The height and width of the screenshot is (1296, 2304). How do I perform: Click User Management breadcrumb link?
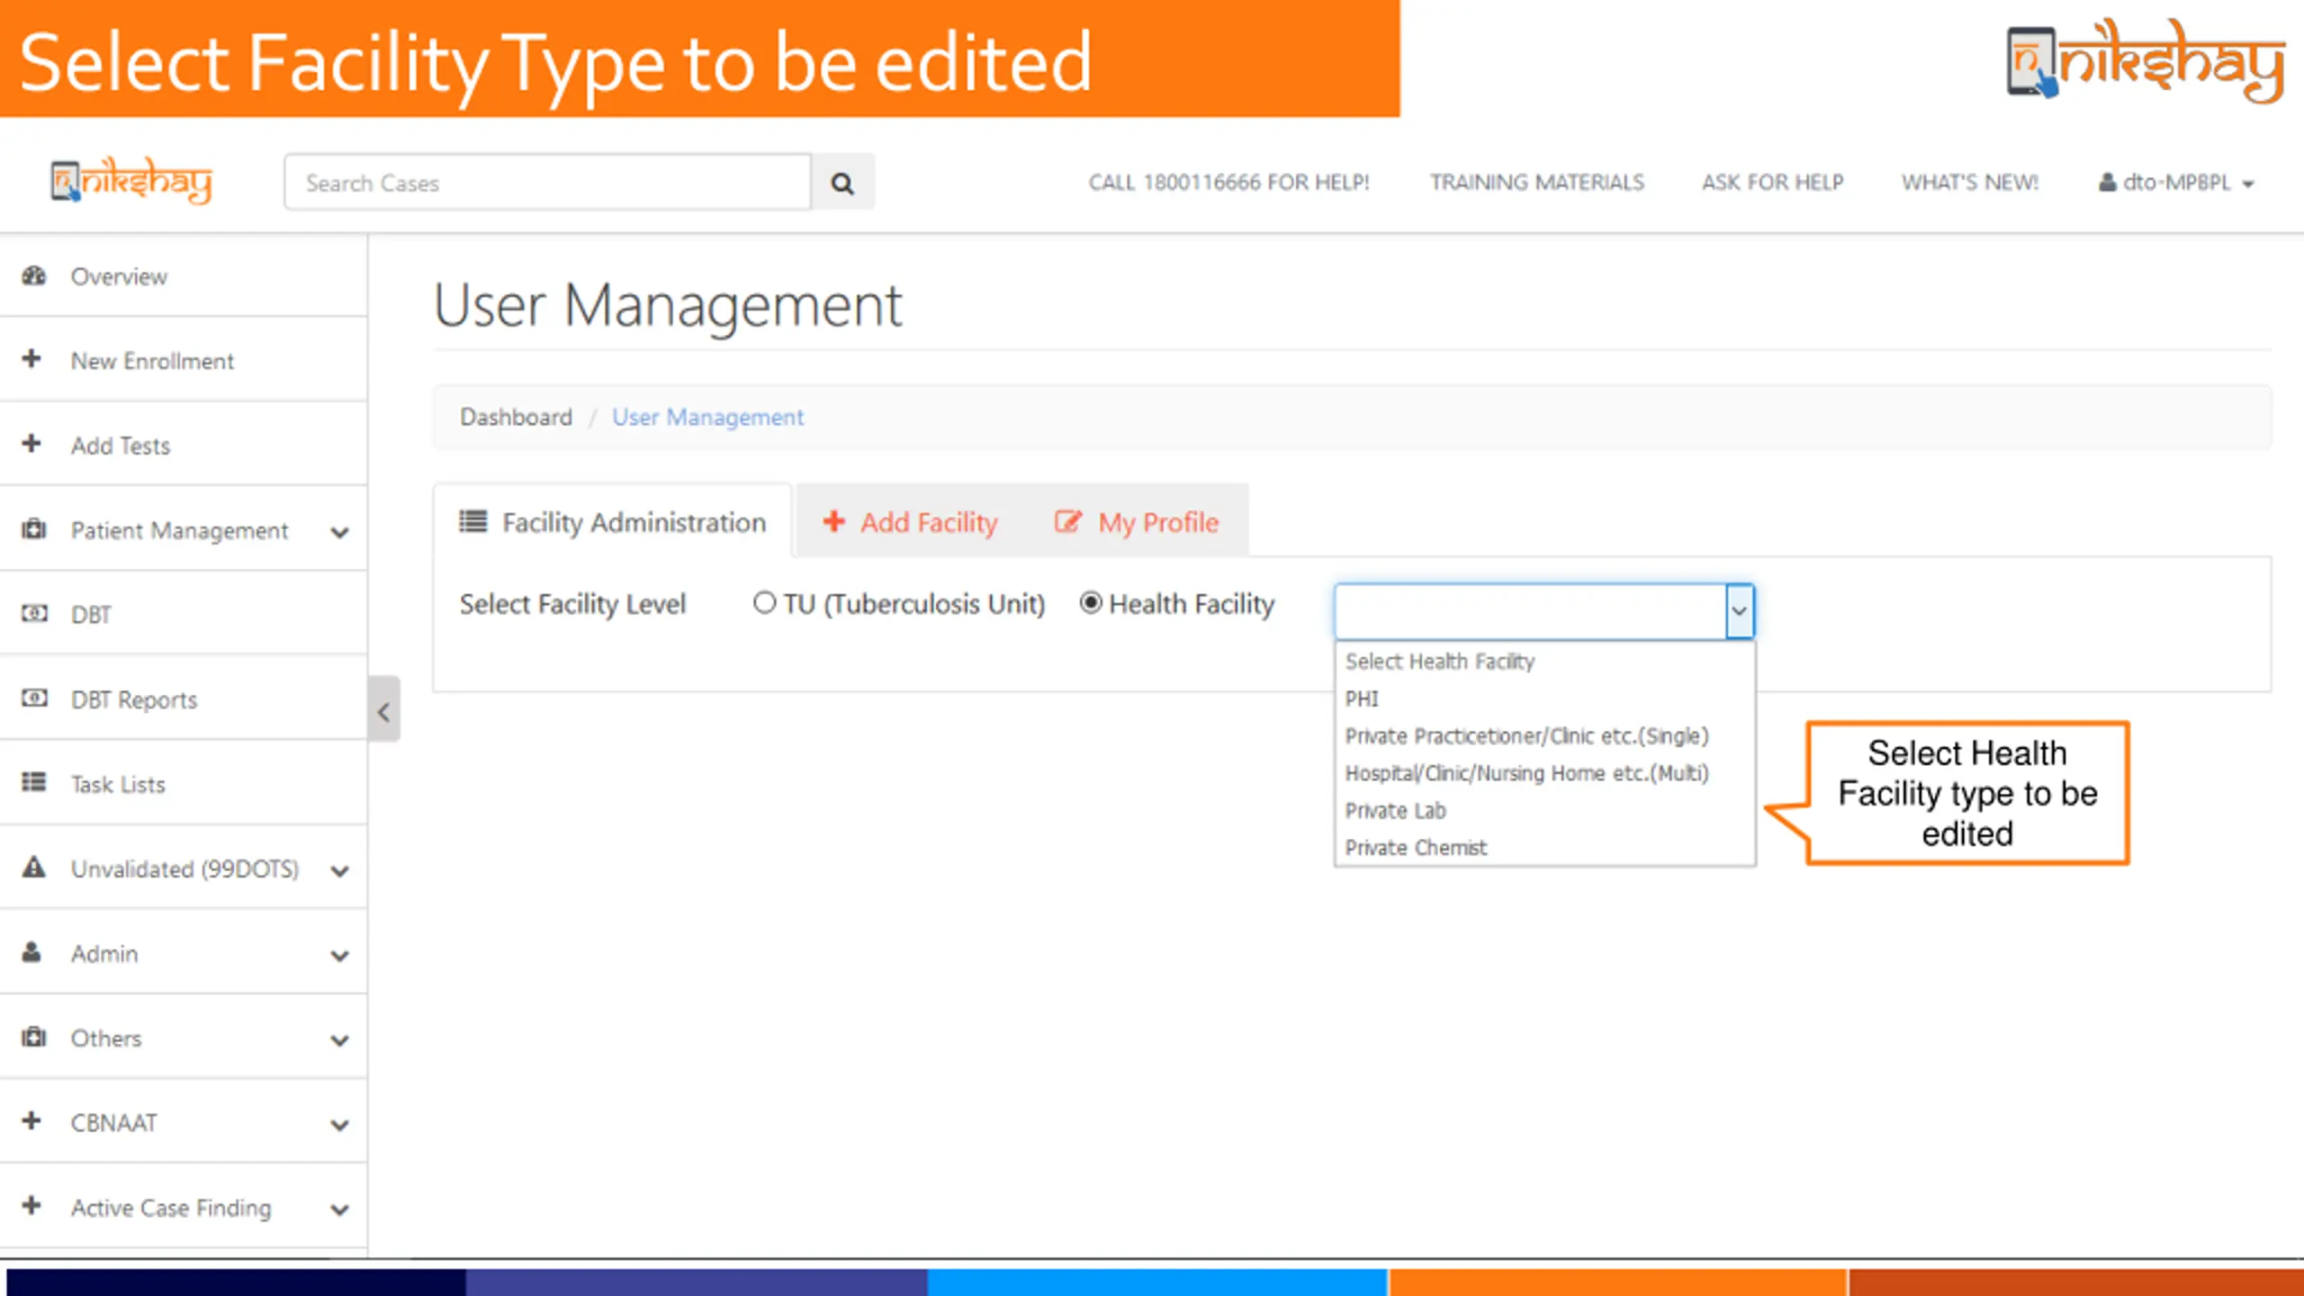(x=707, y=417)
